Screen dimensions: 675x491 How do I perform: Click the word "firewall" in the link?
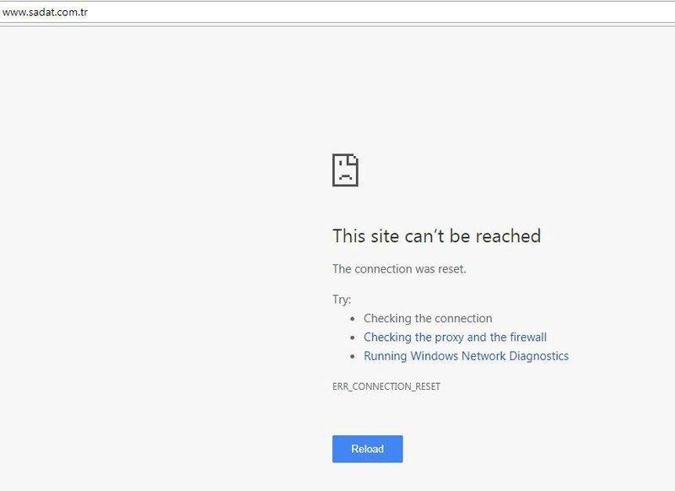click(528, 337)
